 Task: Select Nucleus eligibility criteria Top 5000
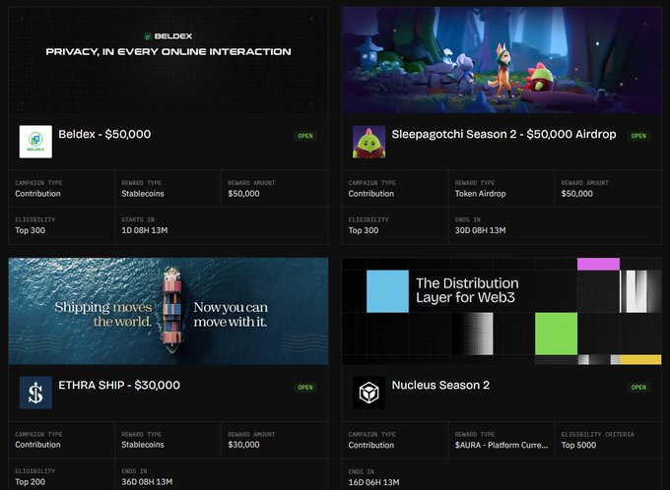point(578,445)
